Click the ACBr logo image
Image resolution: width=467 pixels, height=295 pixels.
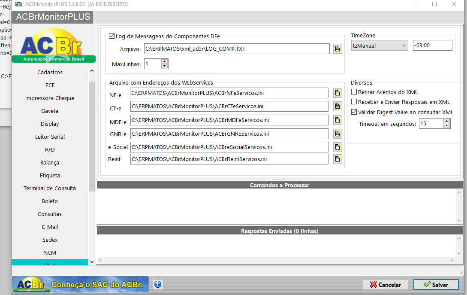pyautogui.click(x=54, y=46)
